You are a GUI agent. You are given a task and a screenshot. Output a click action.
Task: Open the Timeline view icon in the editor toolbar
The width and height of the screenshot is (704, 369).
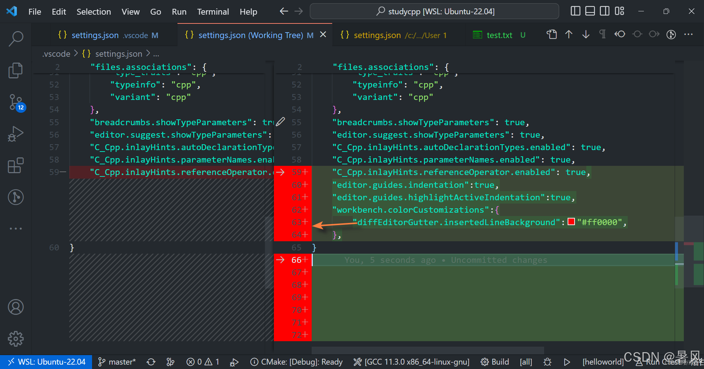tap(671, 34)
